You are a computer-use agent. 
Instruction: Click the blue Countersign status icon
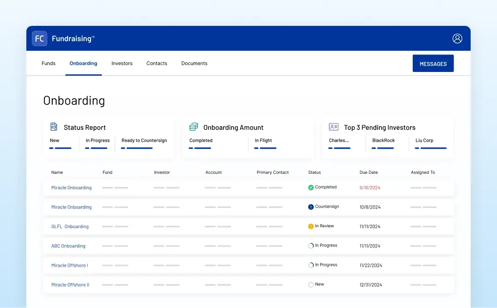pos(311,207)
